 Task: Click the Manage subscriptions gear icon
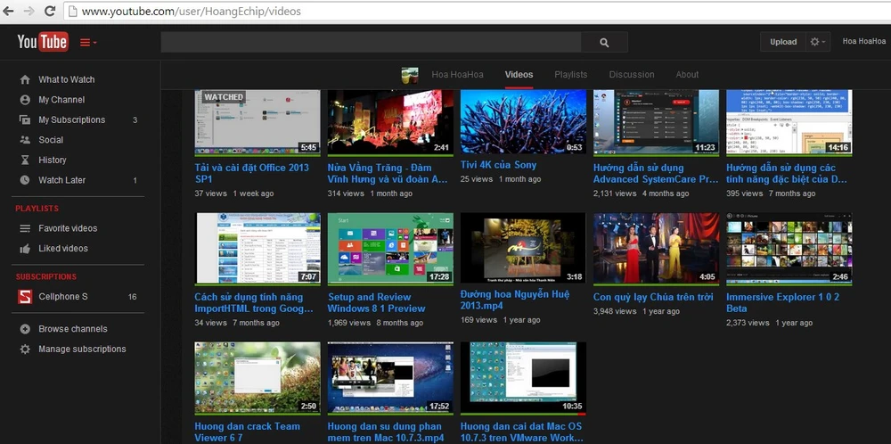[25, 349]
